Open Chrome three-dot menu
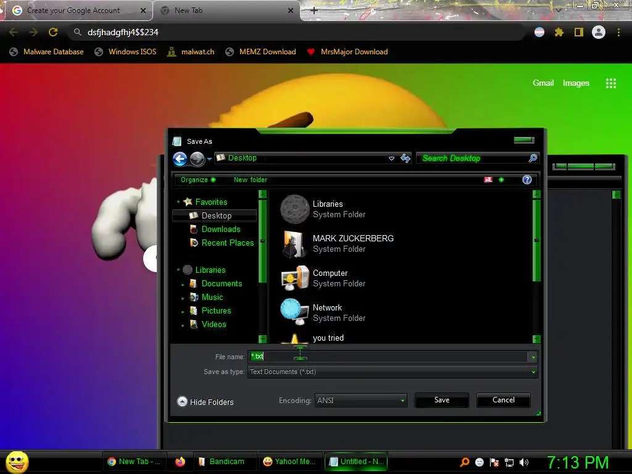Screen dimensions: 632x474 tap(618, 32)
